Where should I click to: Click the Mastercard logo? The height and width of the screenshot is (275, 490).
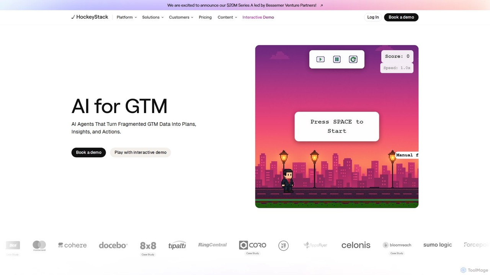(x=39, y=246)
